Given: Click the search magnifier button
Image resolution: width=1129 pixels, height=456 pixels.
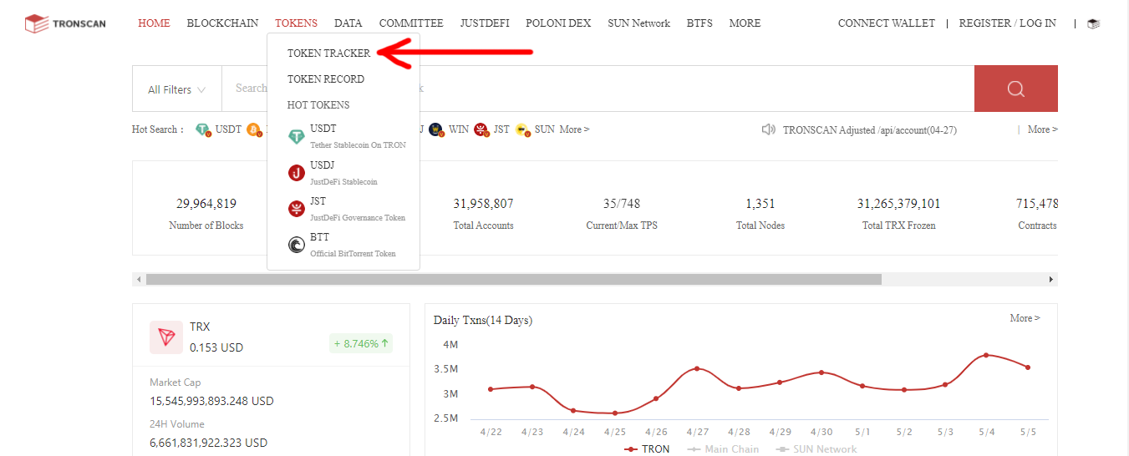Looking at the screenshot, I should click(1016, 89).
